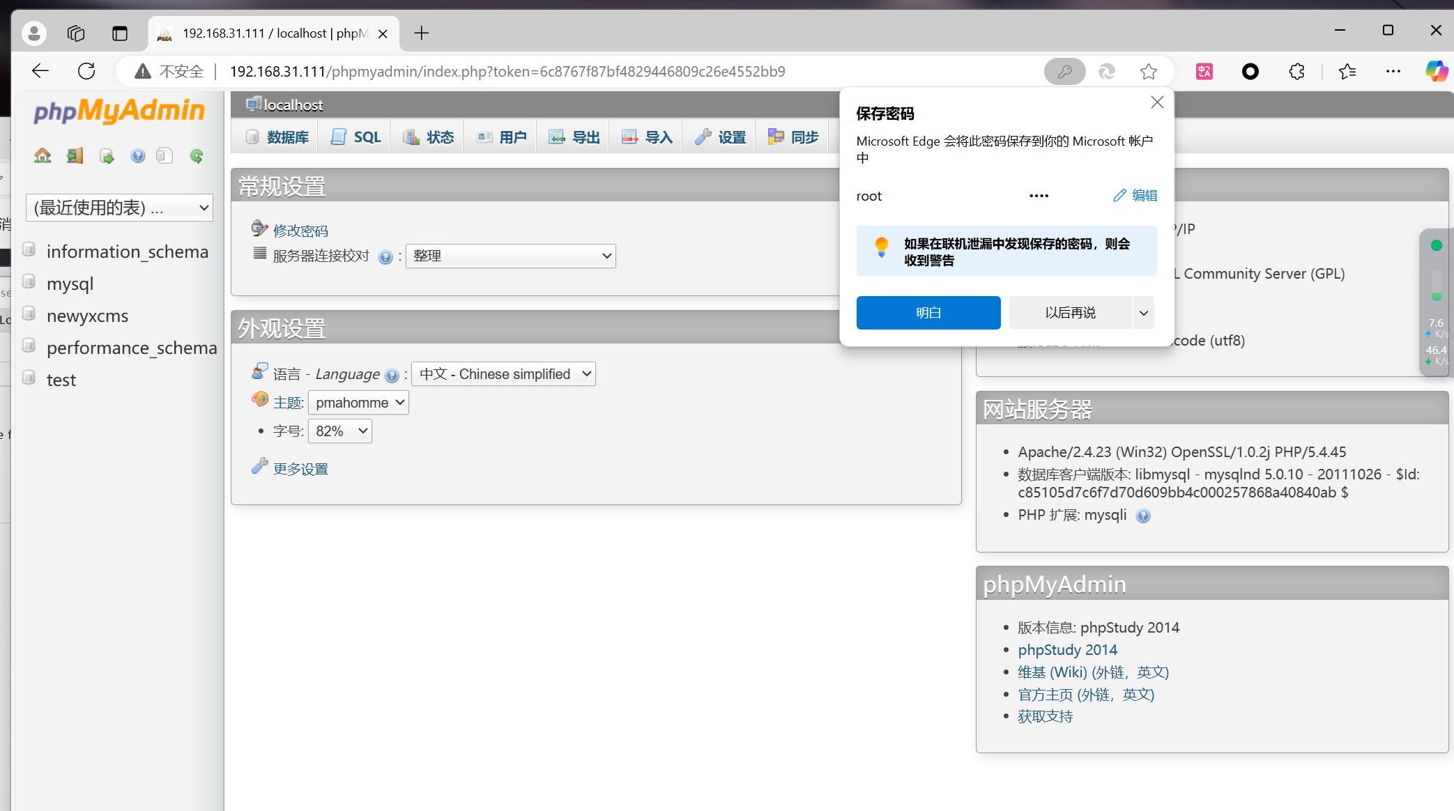Viewport: 1454px width, 811px height.
Task: Click the masked password dots in dialog
Action: 1039,196
